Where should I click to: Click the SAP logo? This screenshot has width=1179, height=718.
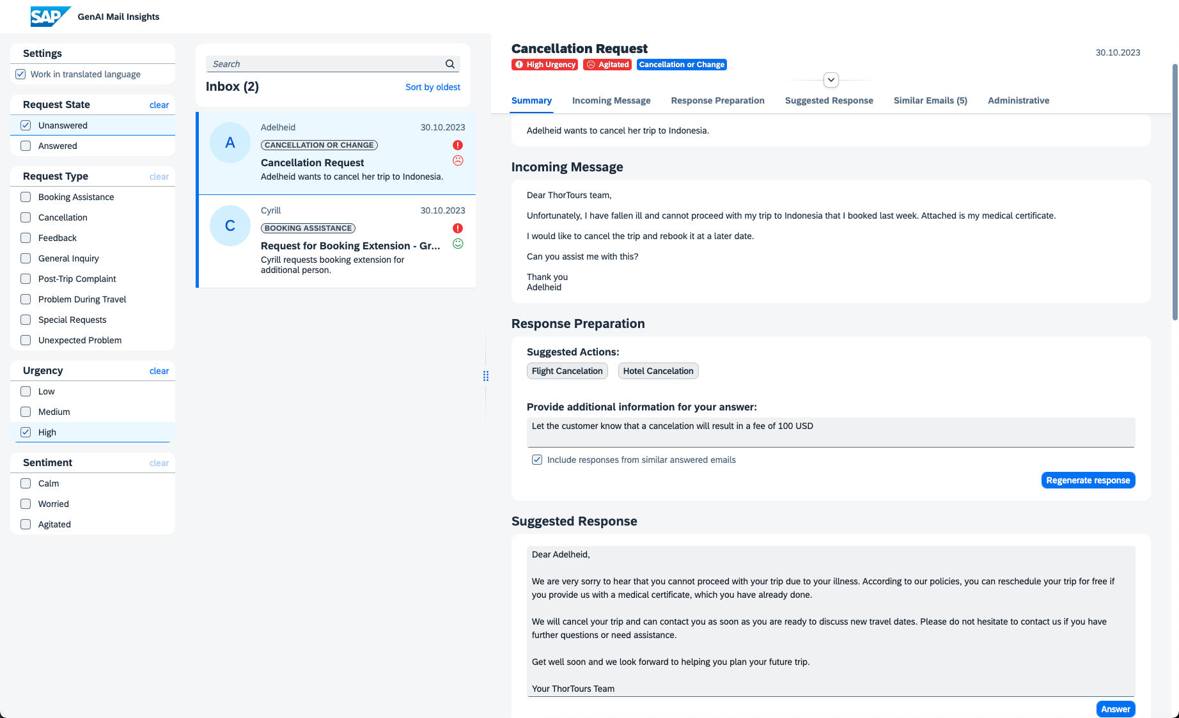pyautogui.click(x=51, y=17)
